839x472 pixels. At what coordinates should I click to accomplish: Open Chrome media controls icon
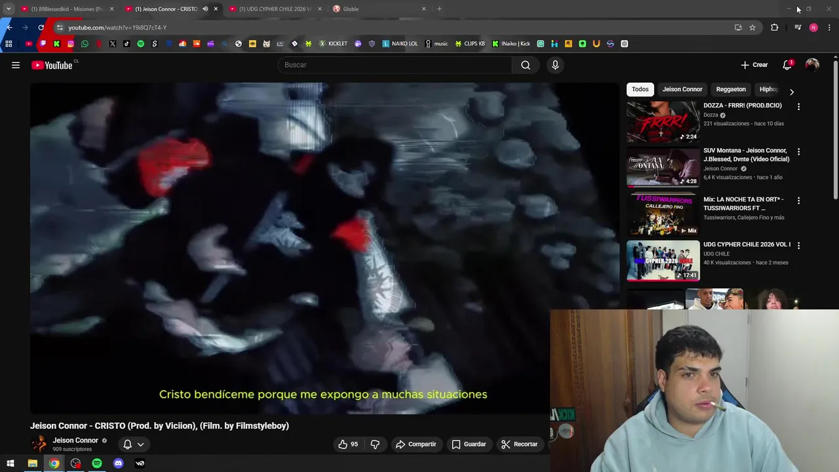coord(798,28)
